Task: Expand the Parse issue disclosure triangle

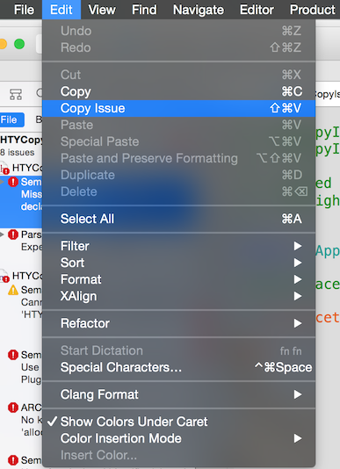Action: click(3, 234)
